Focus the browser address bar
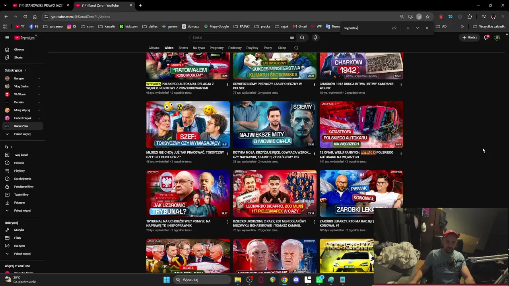This screenshot has height=286, width=509. [223, 17]
